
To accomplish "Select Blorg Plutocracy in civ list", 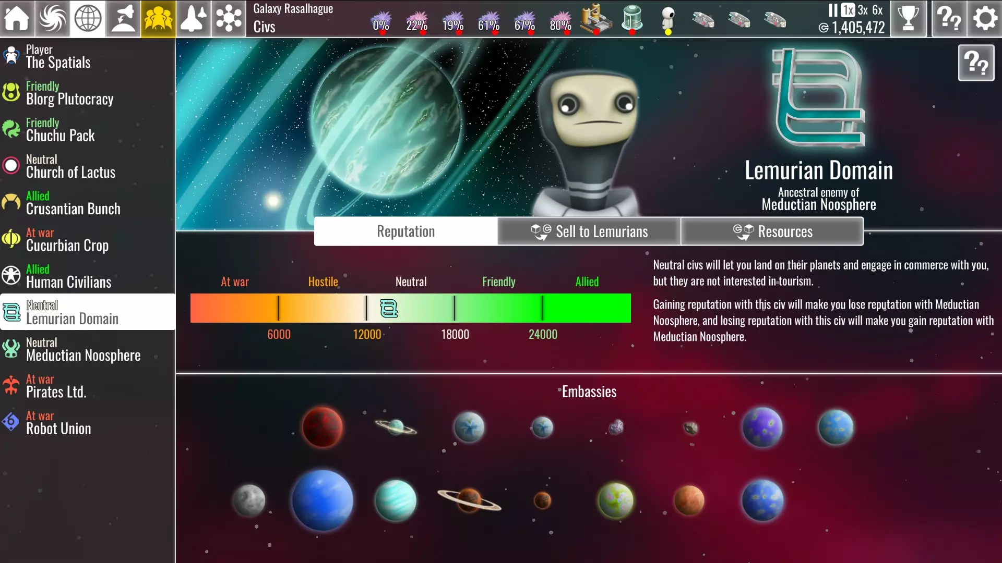I will click(x=70, y=93).
